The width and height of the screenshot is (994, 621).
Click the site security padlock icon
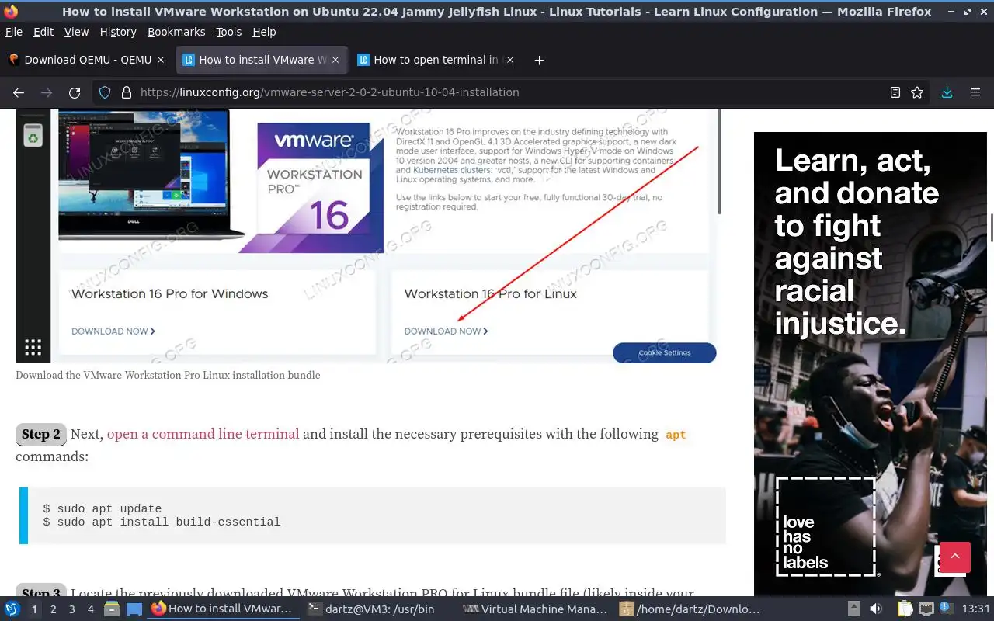point(127,92)
